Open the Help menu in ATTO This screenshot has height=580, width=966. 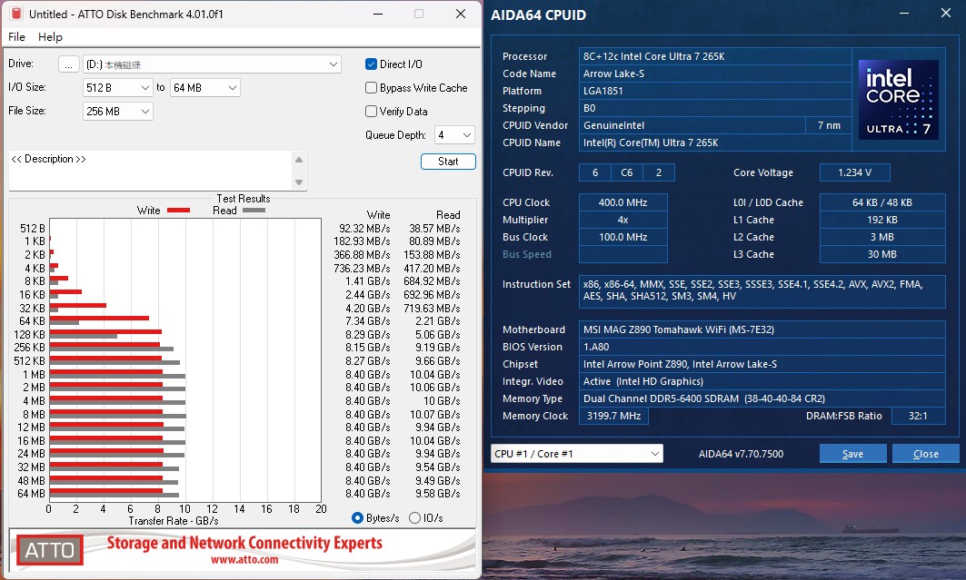(x=50, y=37)
